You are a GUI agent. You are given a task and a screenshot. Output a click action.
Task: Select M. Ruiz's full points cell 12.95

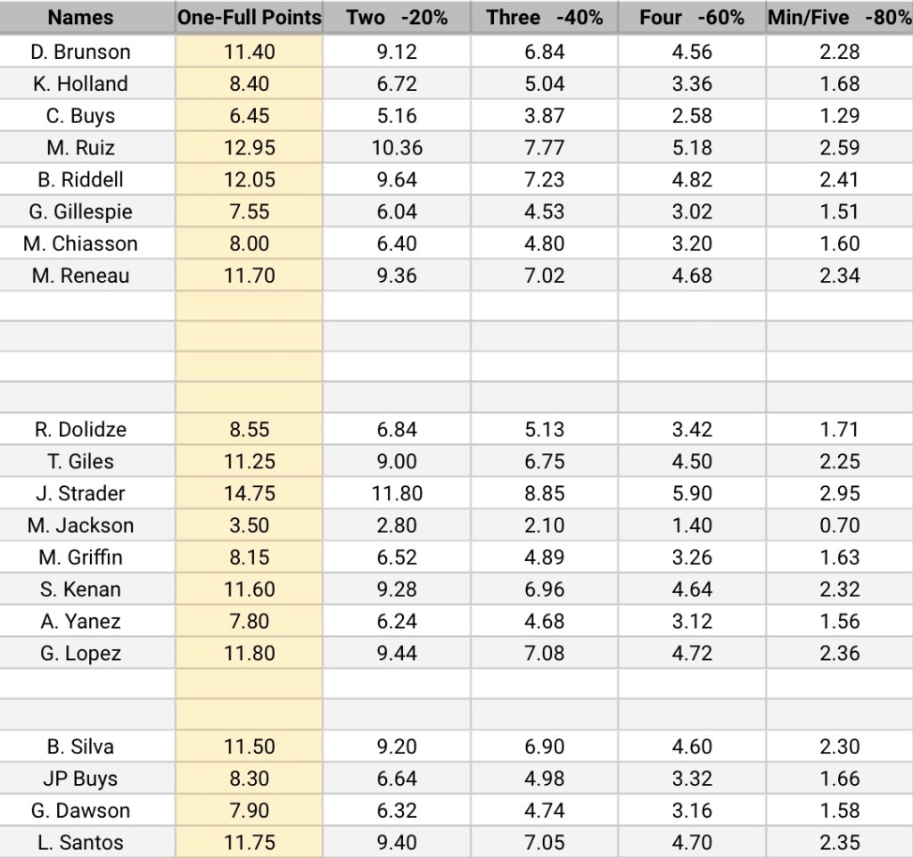click(251, 148)
